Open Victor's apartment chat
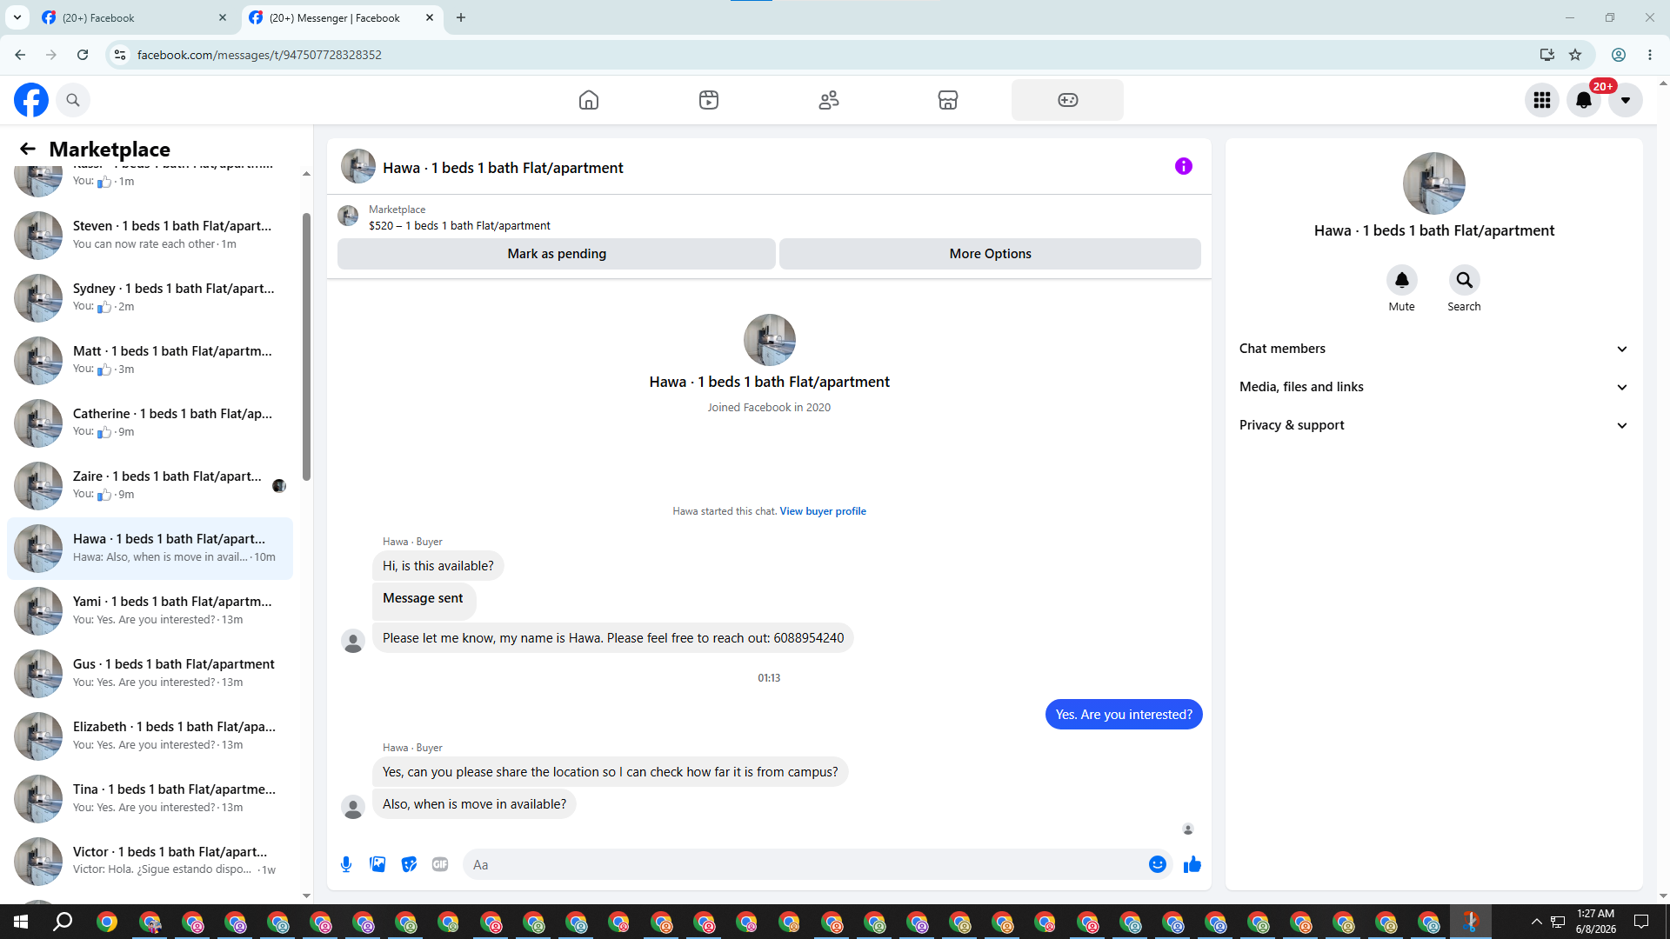1670x939 pixels. [150, 861]
